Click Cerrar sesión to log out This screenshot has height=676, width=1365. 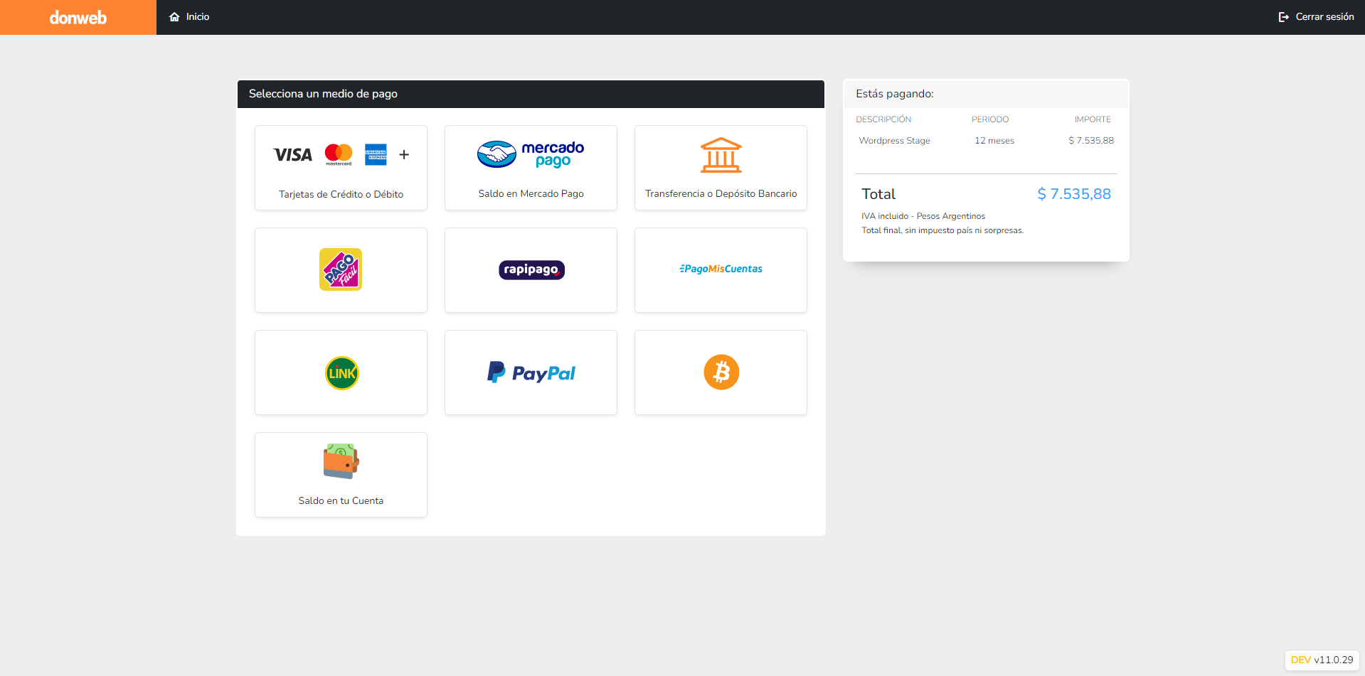[x=1316, y=16]
